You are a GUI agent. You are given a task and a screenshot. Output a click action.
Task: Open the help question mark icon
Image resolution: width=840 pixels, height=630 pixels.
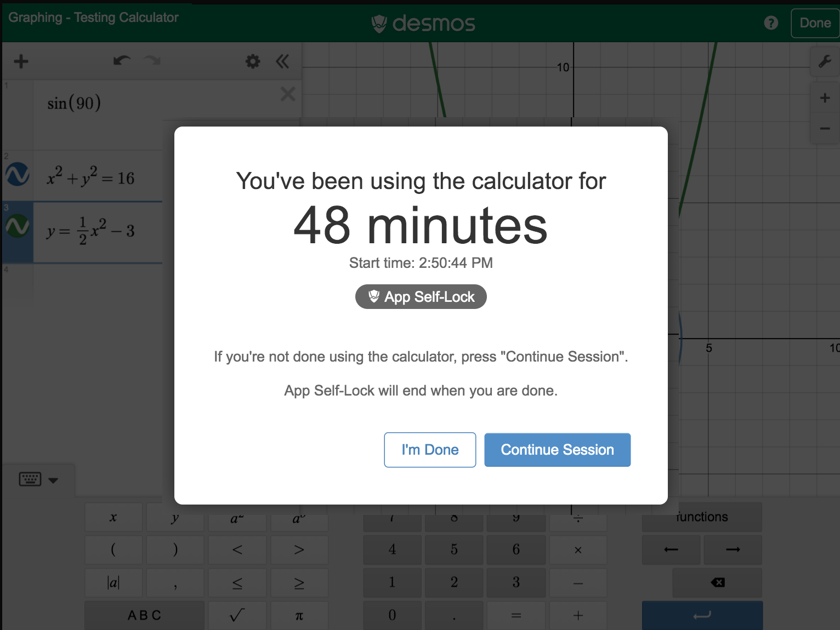pos(771,23)
